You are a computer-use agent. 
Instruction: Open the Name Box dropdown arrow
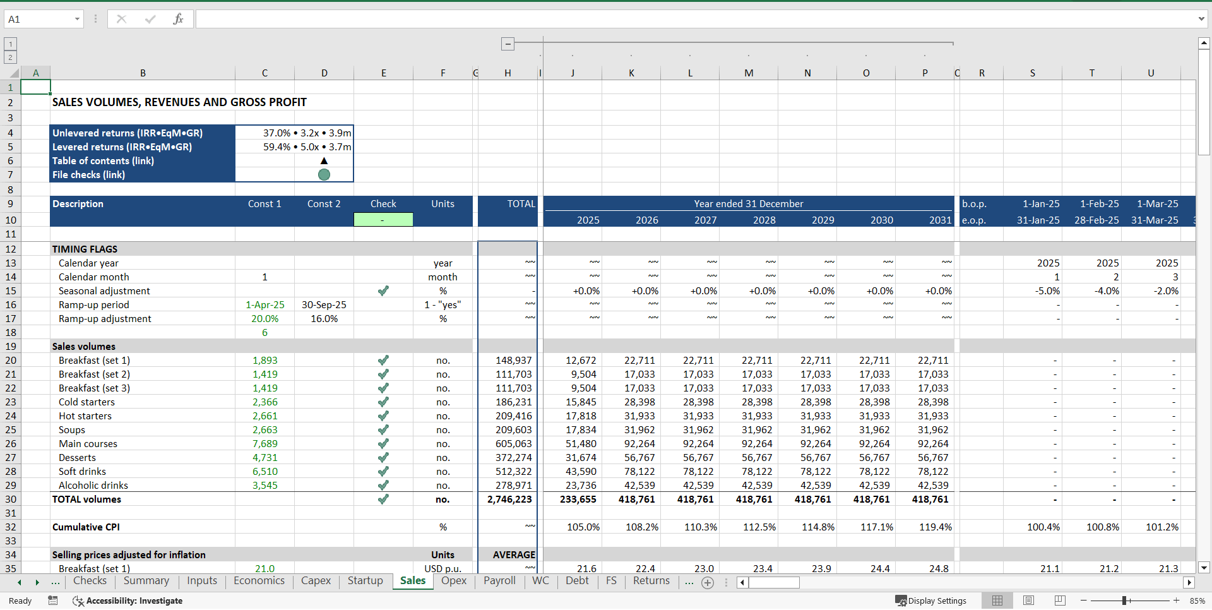coord(77,19)
